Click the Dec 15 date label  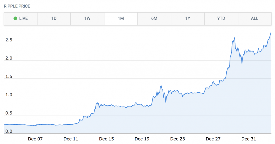(x=106, y=139)
